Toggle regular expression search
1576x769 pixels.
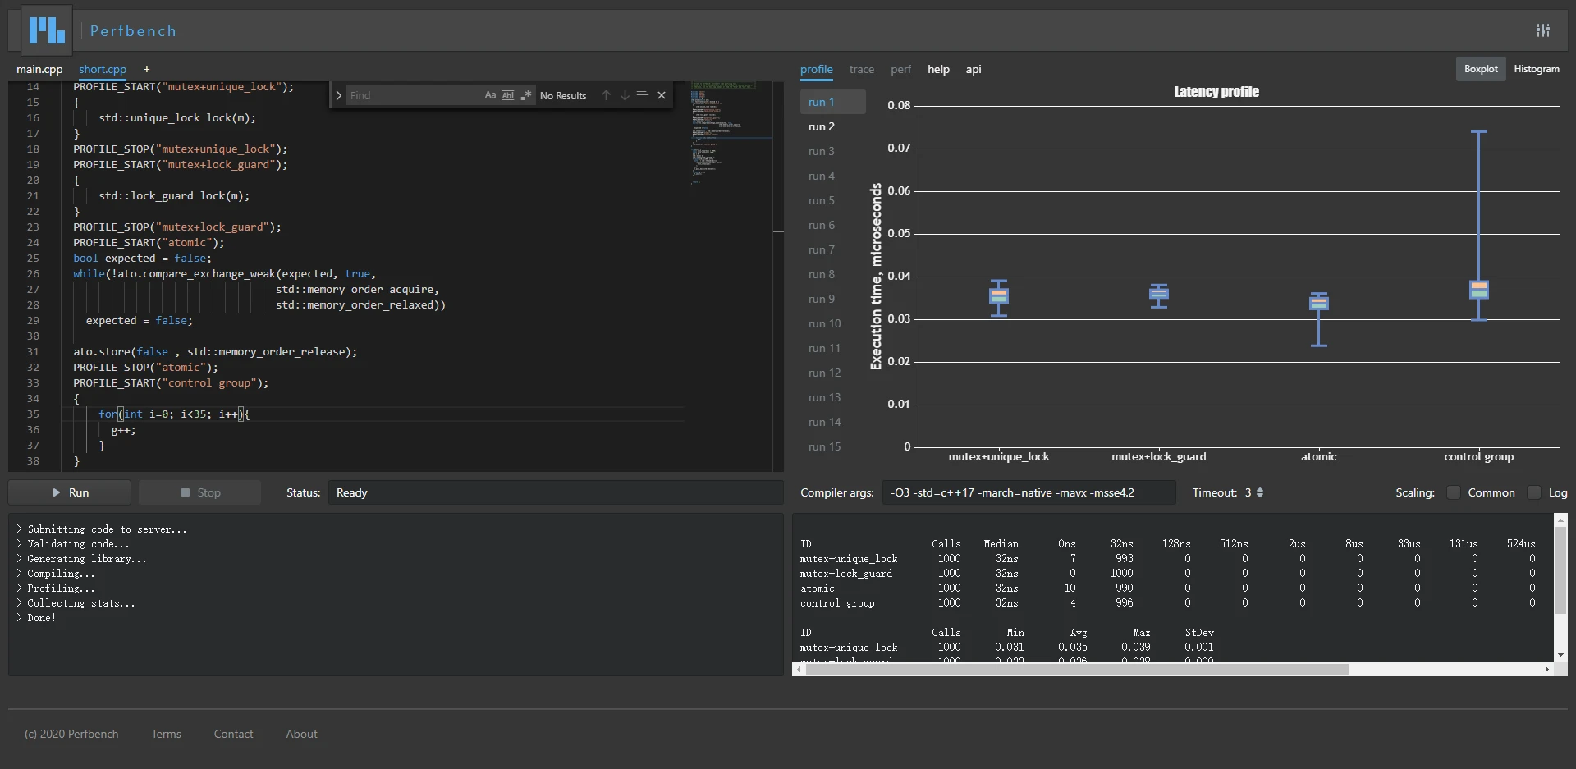526,95
